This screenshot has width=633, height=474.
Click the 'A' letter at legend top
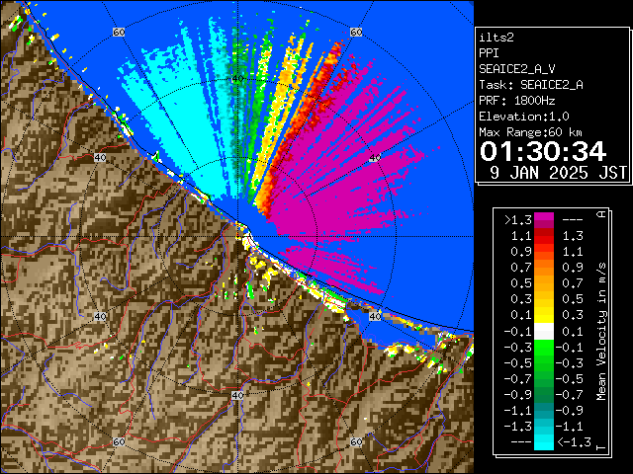point(601,214)
